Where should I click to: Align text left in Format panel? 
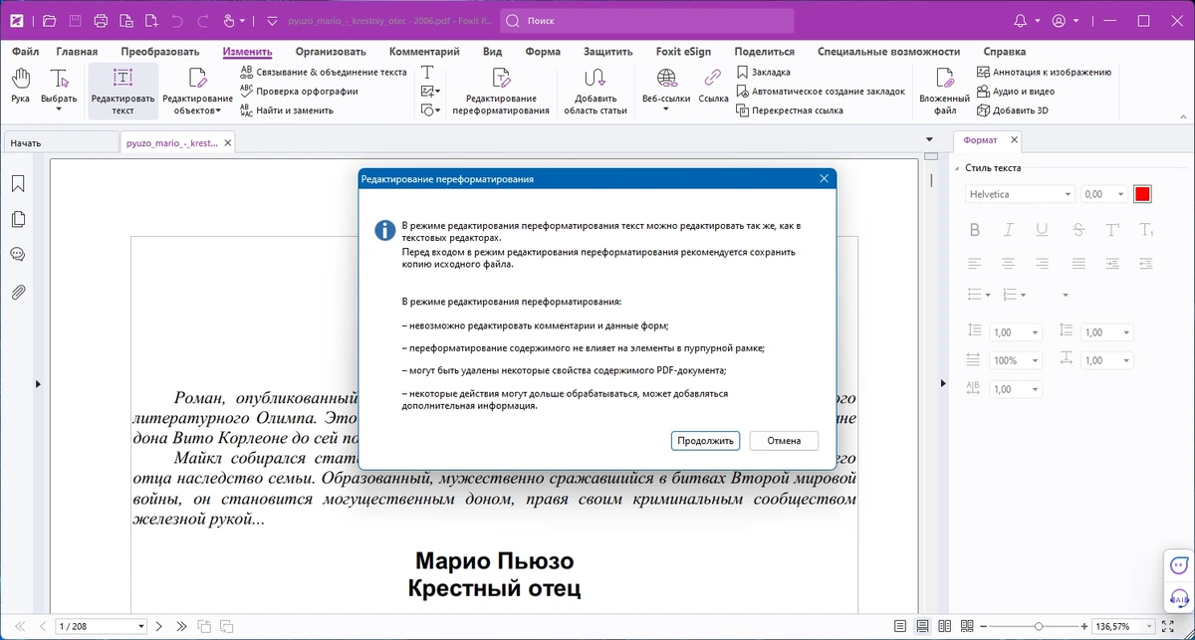tap(975, 264)
